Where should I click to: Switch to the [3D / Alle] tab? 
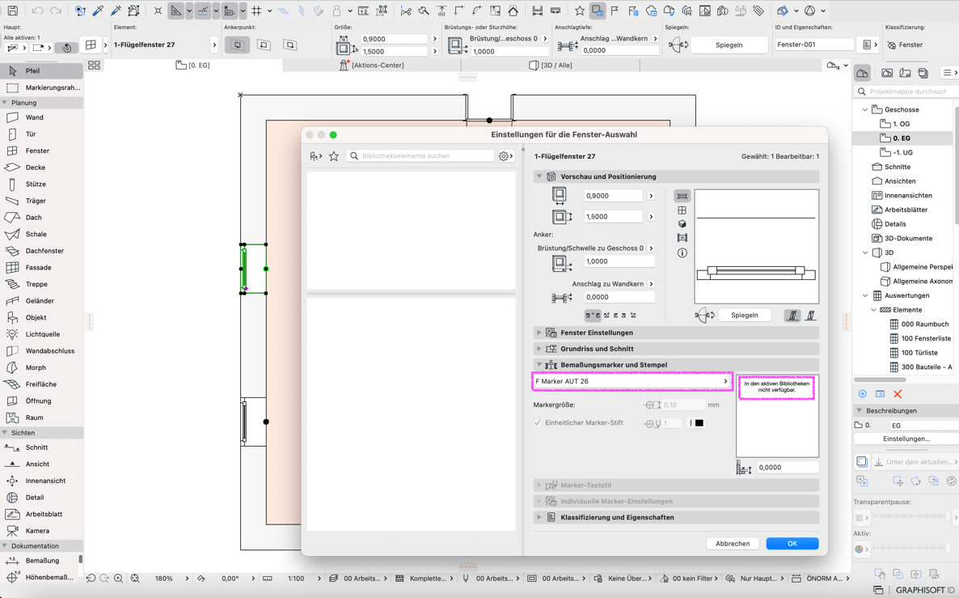coord(551,65)
